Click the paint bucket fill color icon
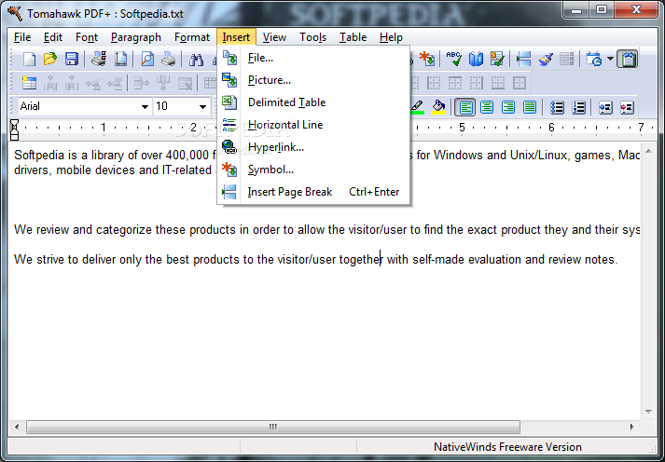The height and width of the screenshot is (462, 665). [x=438, y=107]
